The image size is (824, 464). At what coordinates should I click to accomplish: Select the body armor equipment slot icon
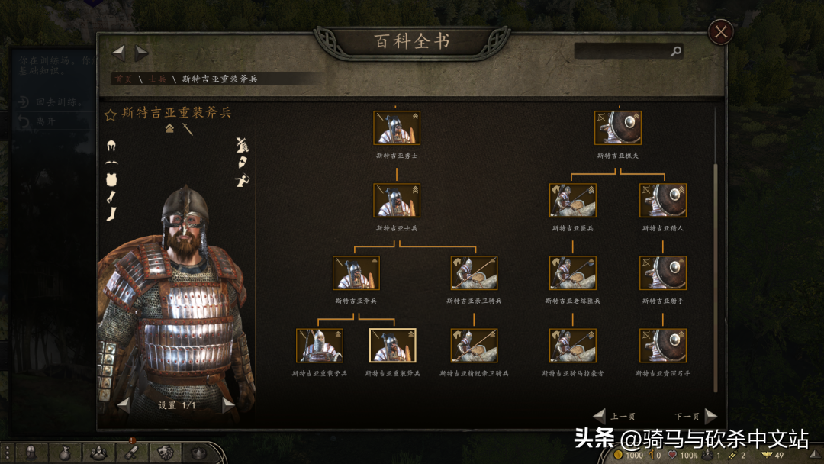tap(111, 179)
